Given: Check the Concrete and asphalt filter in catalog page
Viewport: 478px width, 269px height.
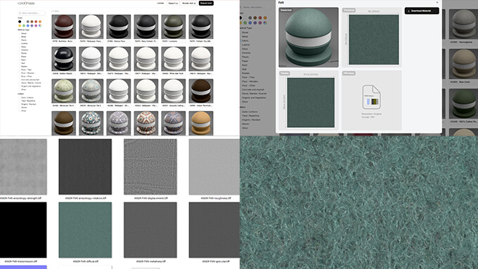Looking at the screenshot, I should click(x=30, y=79).
